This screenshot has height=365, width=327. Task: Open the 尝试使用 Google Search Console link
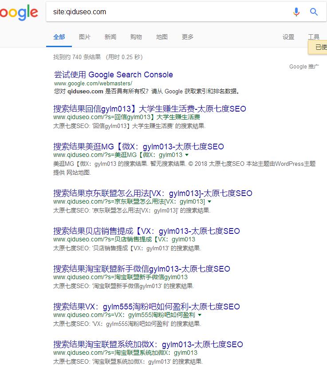coord(114,75)
